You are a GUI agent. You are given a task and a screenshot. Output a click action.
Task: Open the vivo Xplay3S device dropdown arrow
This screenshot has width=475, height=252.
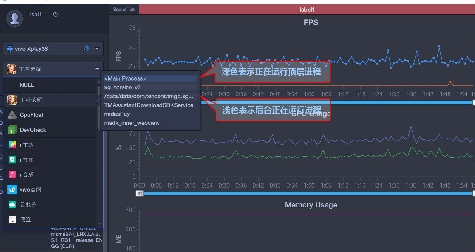[x=97, y=48]
